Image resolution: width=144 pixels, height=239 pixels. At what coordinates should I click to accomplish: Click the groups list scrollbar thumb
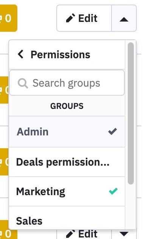coord(131,113)
